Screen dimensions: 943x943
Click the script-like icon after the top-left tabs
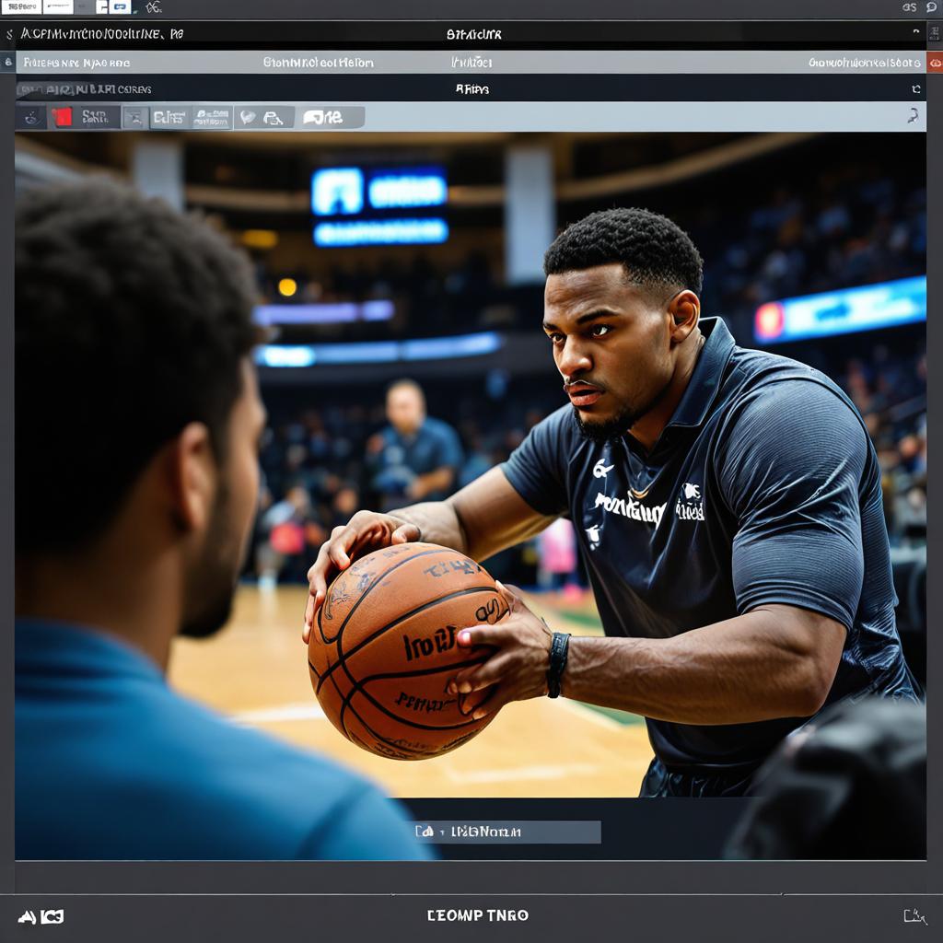click(154, 7)
